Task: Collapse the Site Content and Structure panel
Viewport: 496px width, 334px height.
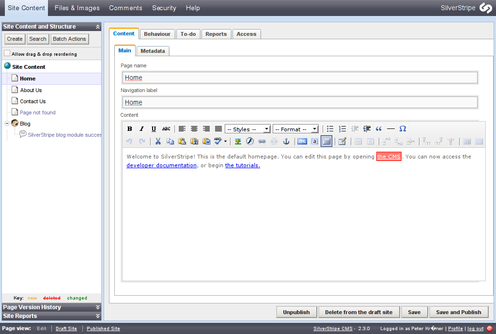Action: 98,27
